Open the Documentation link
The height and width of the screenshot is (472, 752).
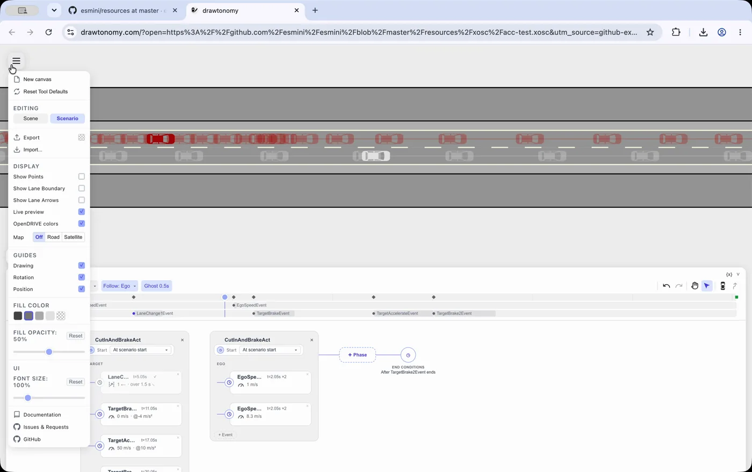tap(49, 415)
